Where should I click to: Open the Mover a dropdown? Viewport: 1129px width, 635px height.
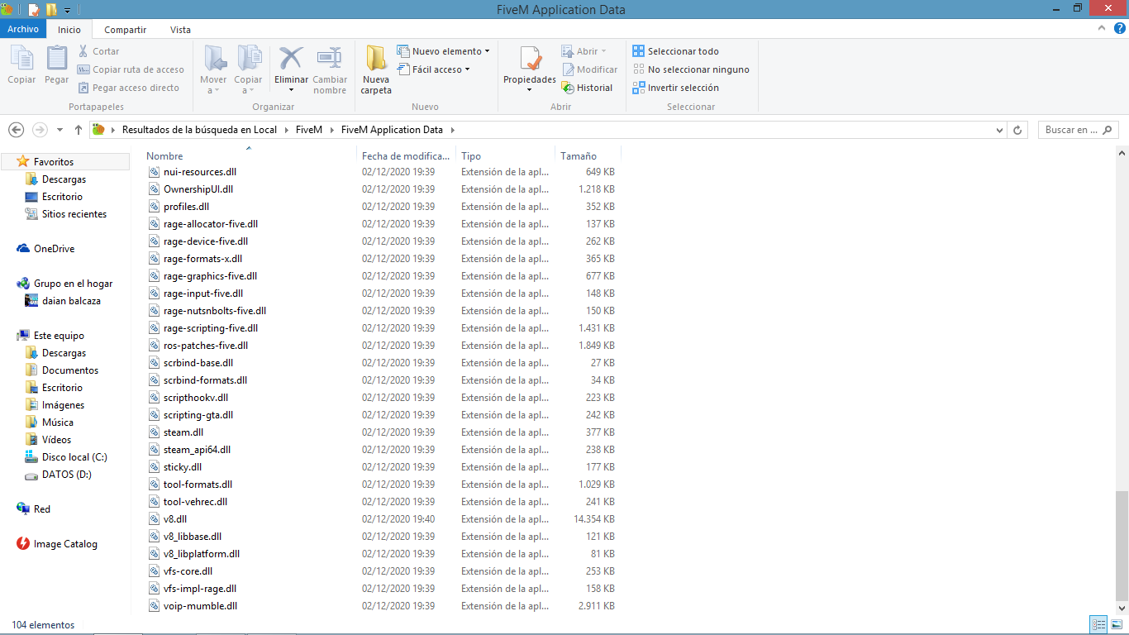(213, 70)
